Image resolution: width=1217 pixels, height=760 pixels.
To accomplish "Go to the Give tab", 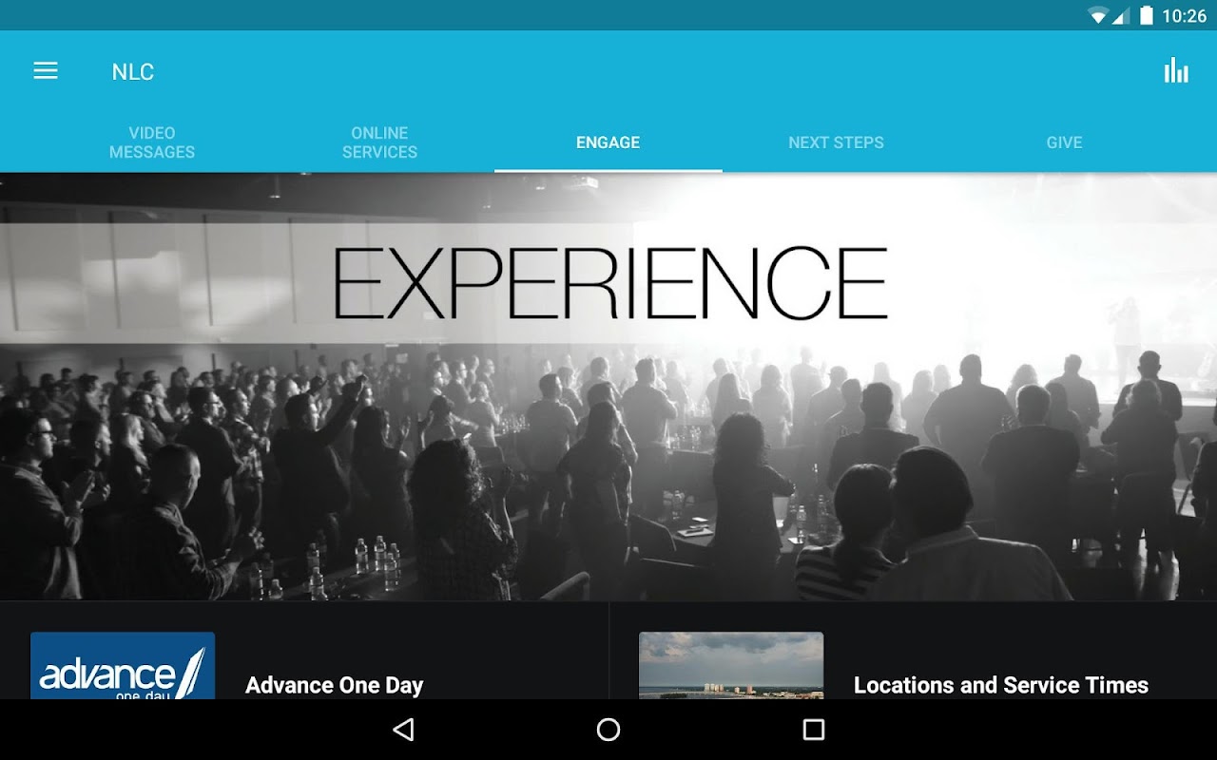I will tap(1065, 142).
